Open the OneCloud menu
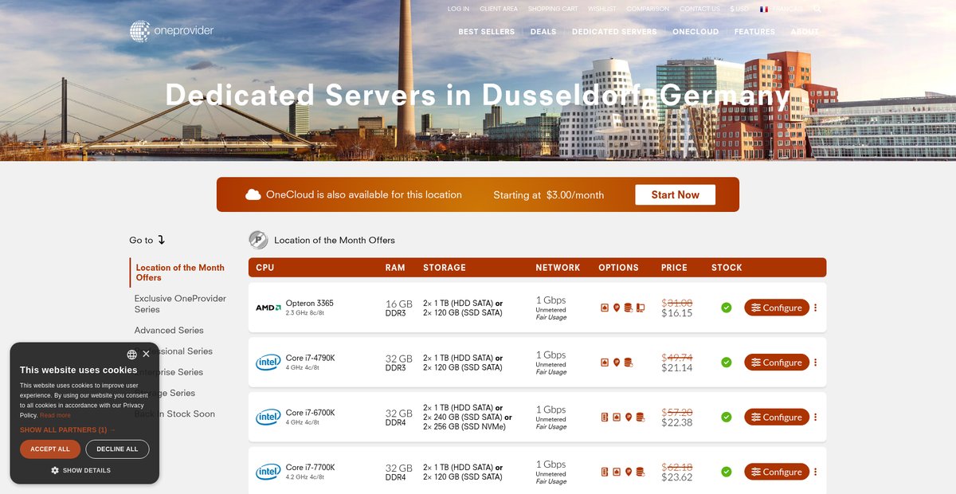This screenshot has width=956, height=494. pos(695,32)
